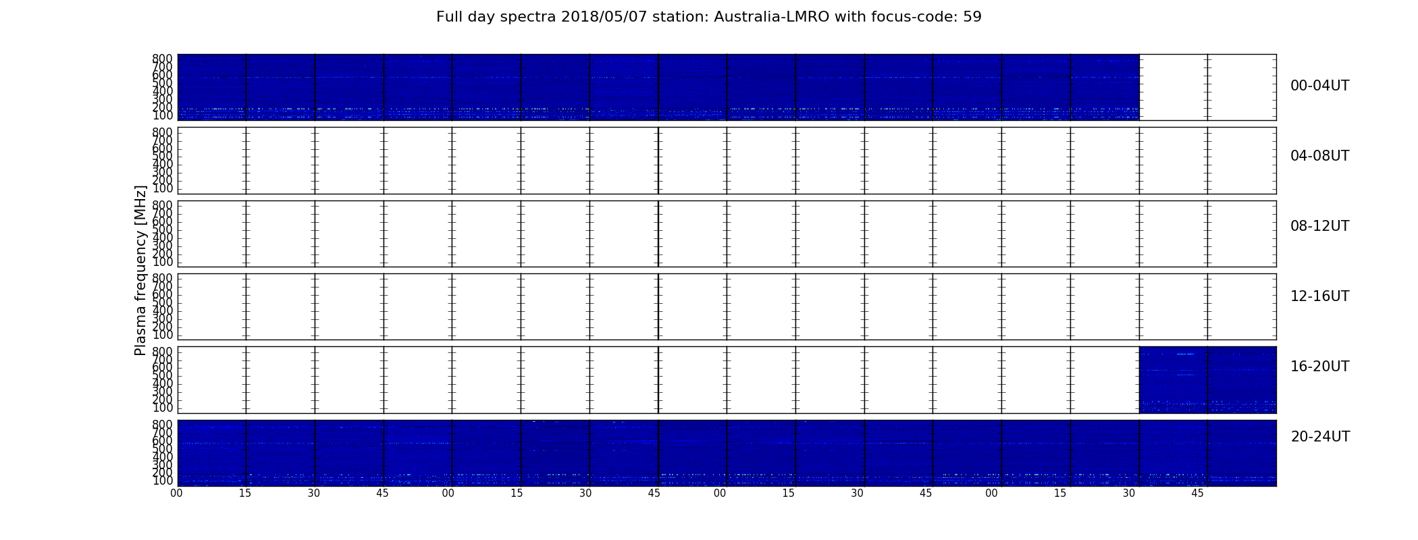Click the '20-24UT' row label
This screenshot has width=1418, height=540.
[1320, 437]
